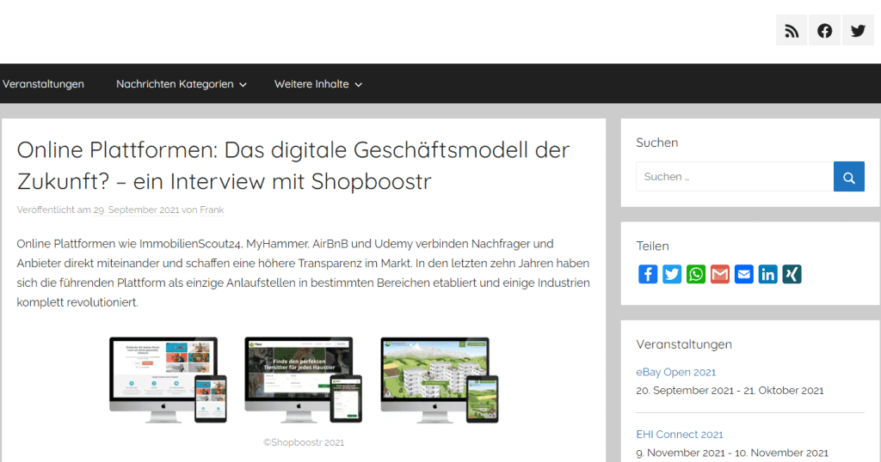The width and height of the screenshot is (881, 462).
Task: Click the publication date 29. September 2021
Action: [136, 210]
